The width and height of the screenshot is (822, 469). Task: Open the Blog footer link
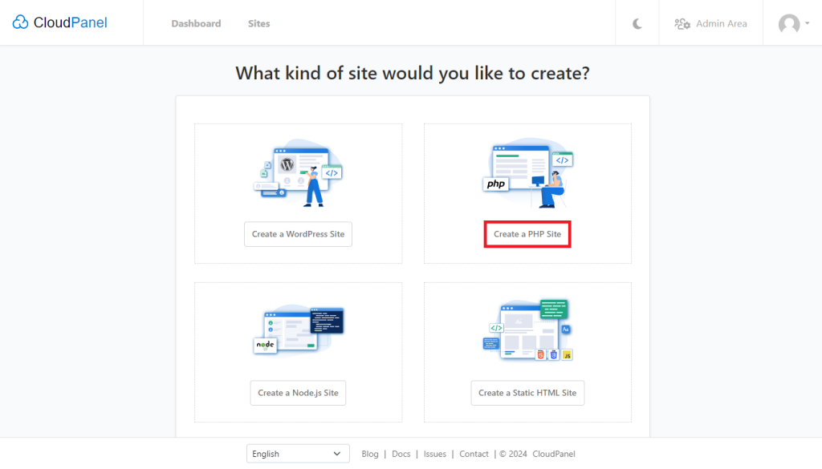coord(369,454)
